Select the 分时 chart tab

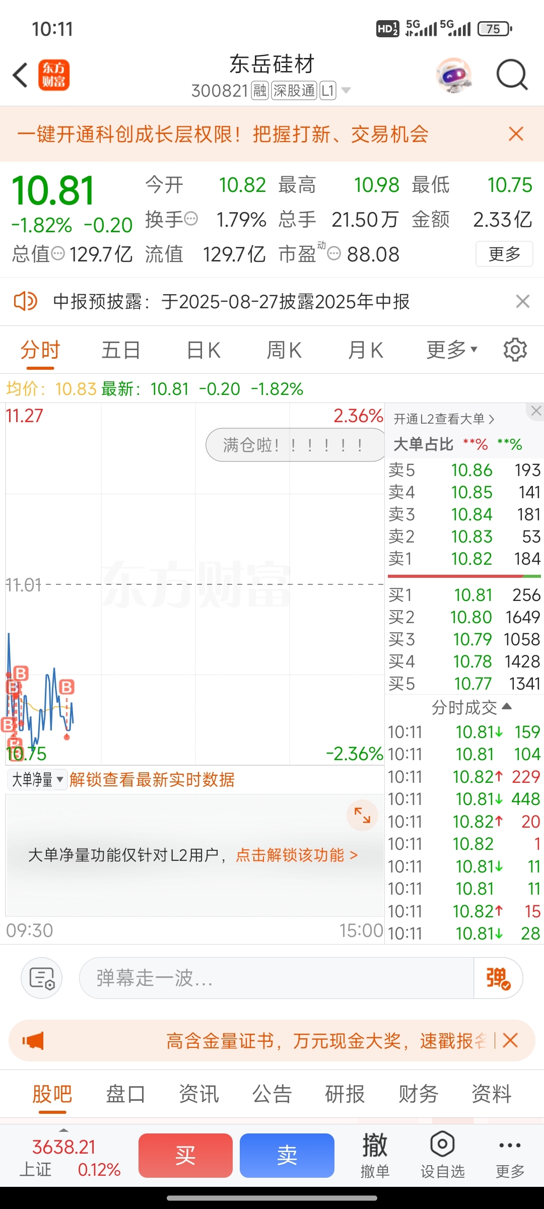(40, 350)
